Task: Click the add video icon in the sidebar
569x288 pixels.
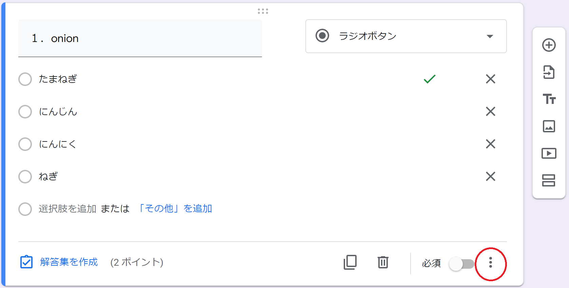Action: (x=549, y=153)
